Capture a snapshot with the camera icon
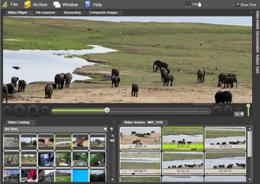 point(217,110)
